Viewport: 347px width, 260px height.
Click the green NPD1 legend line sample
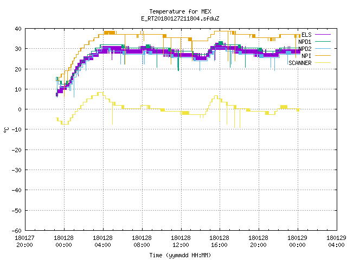click(x=323, y=42)
